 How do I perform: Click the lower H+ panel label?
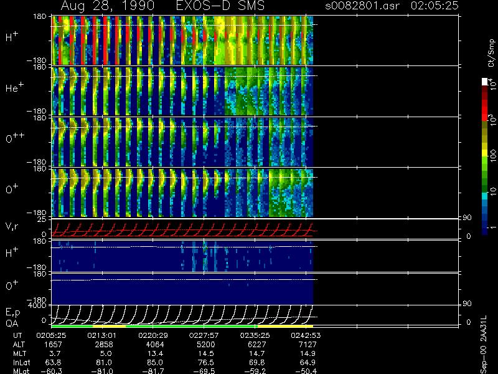click(x=12, y=252)
